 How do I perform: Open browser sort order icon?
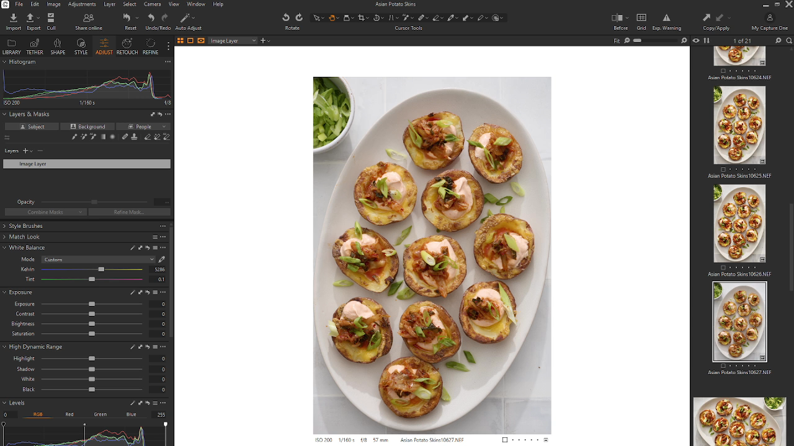click(x=706, y=41)
